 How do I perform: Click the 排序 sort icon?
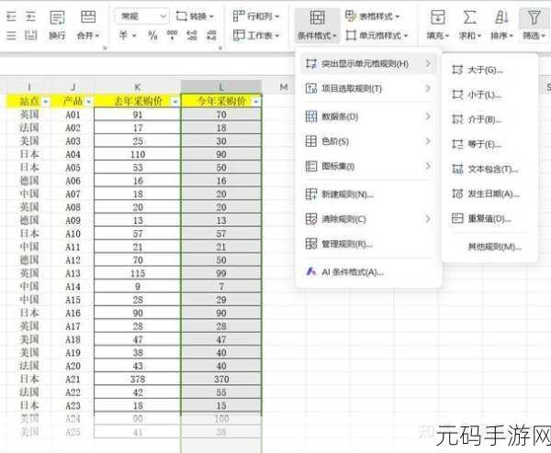point(501,17)
